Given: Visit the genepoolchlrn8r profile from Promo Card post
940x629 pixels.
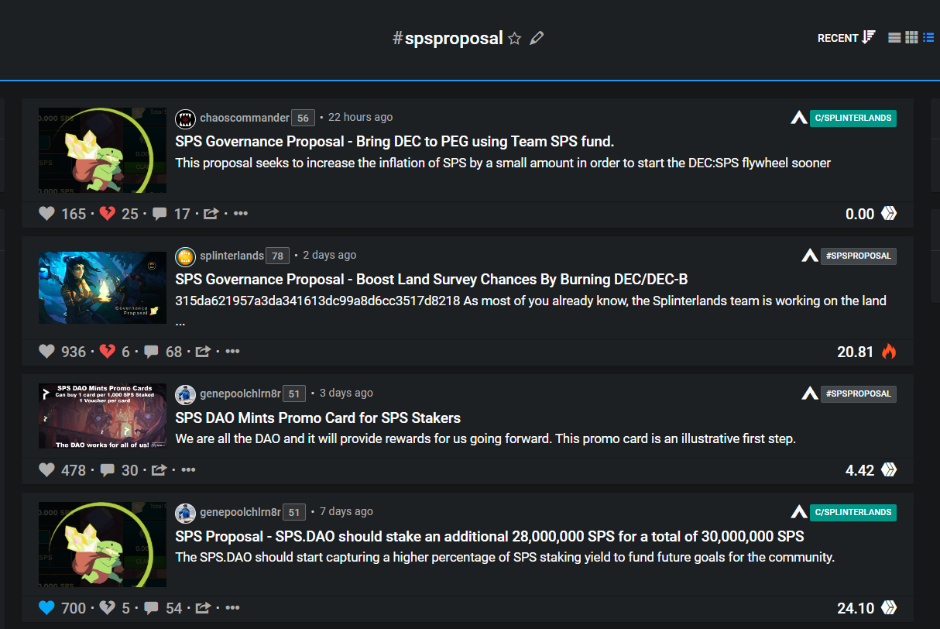Looking at the screenshot, I should [240, 393].
